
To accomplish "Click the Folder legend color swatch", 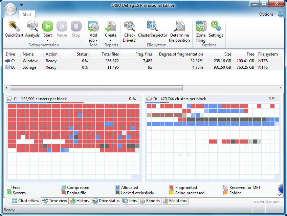I will coord(226,193).
